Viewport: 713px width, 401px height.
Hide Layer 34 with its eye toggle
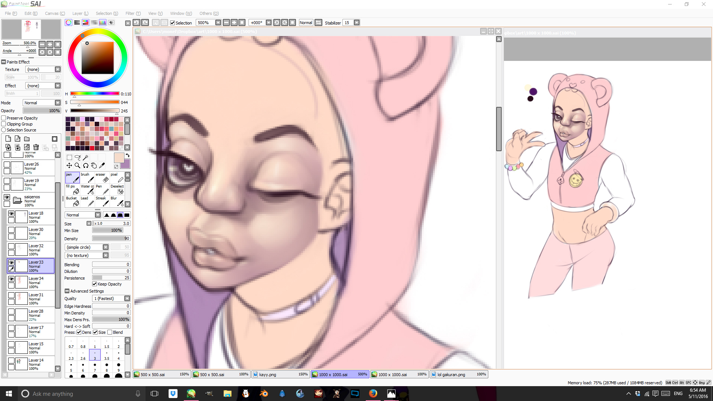click(11, 279)
